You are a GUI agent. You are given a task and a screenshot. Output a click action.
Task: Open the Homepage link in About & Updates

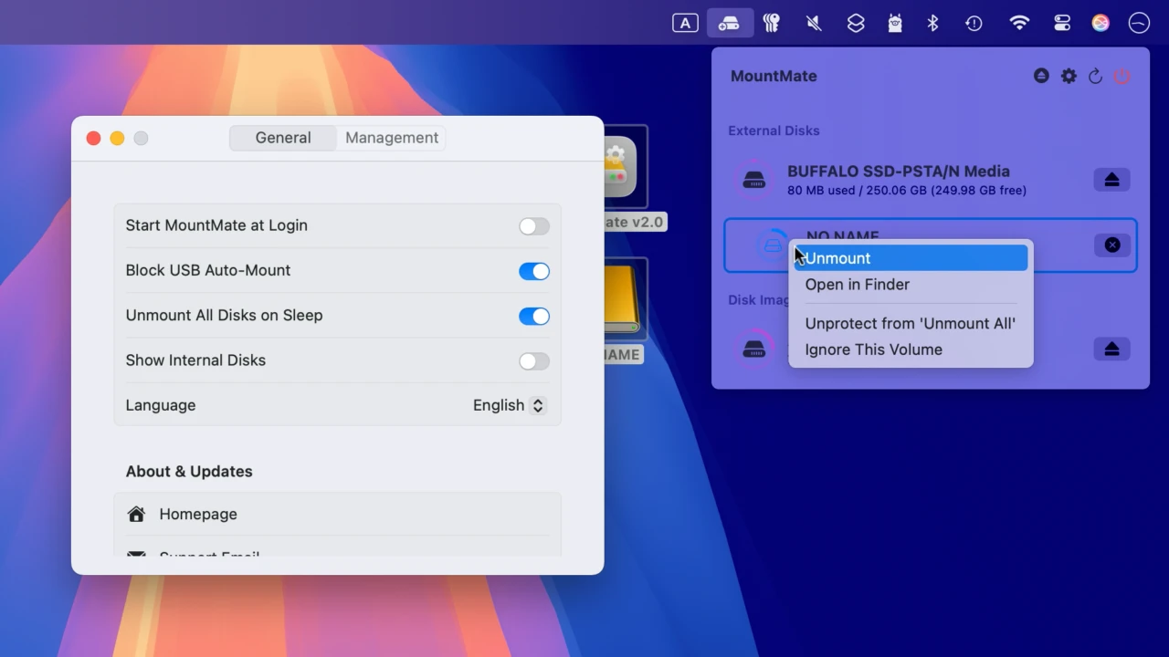pos(198,515)
